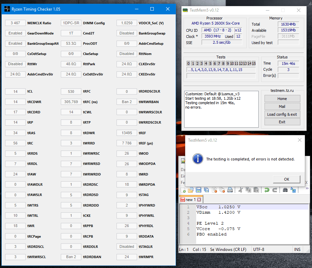
Task: Undo with the green arrow icon
Action: [x=267, y=190]
